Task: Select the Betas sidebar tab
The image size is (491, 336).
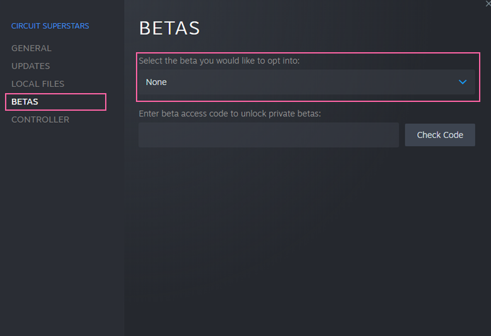Action: tap(25, 102)
